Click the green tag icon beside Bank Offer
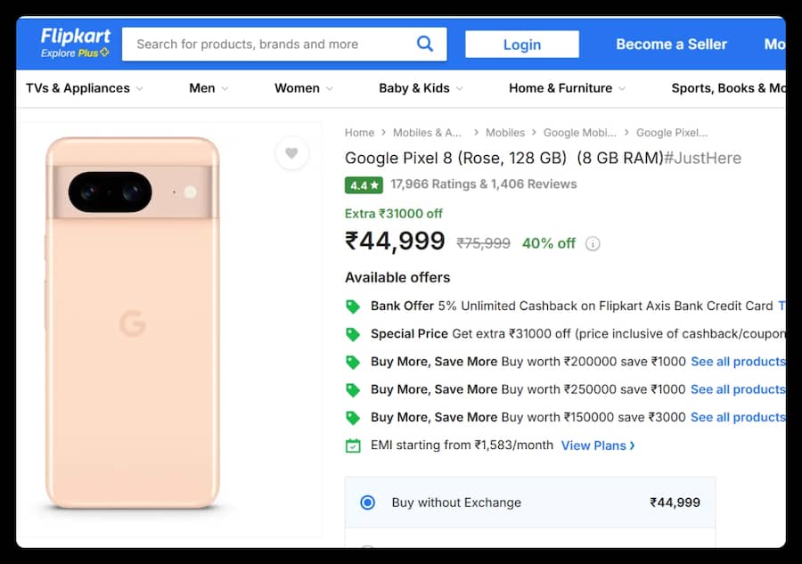 tap(353, 306)
